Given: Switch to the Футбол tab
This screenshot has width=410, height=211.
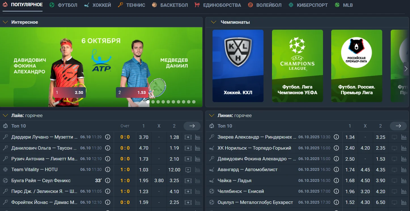Looking at the screenshot, I should tap(63, 5).
